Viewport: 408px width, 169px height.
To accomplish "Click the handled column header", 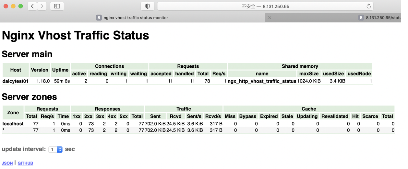I will click(184, 74).
